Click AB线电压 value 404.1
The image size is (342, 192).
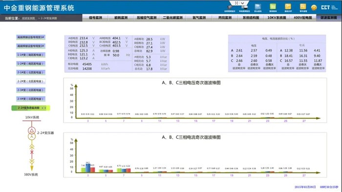coord(116,38)
